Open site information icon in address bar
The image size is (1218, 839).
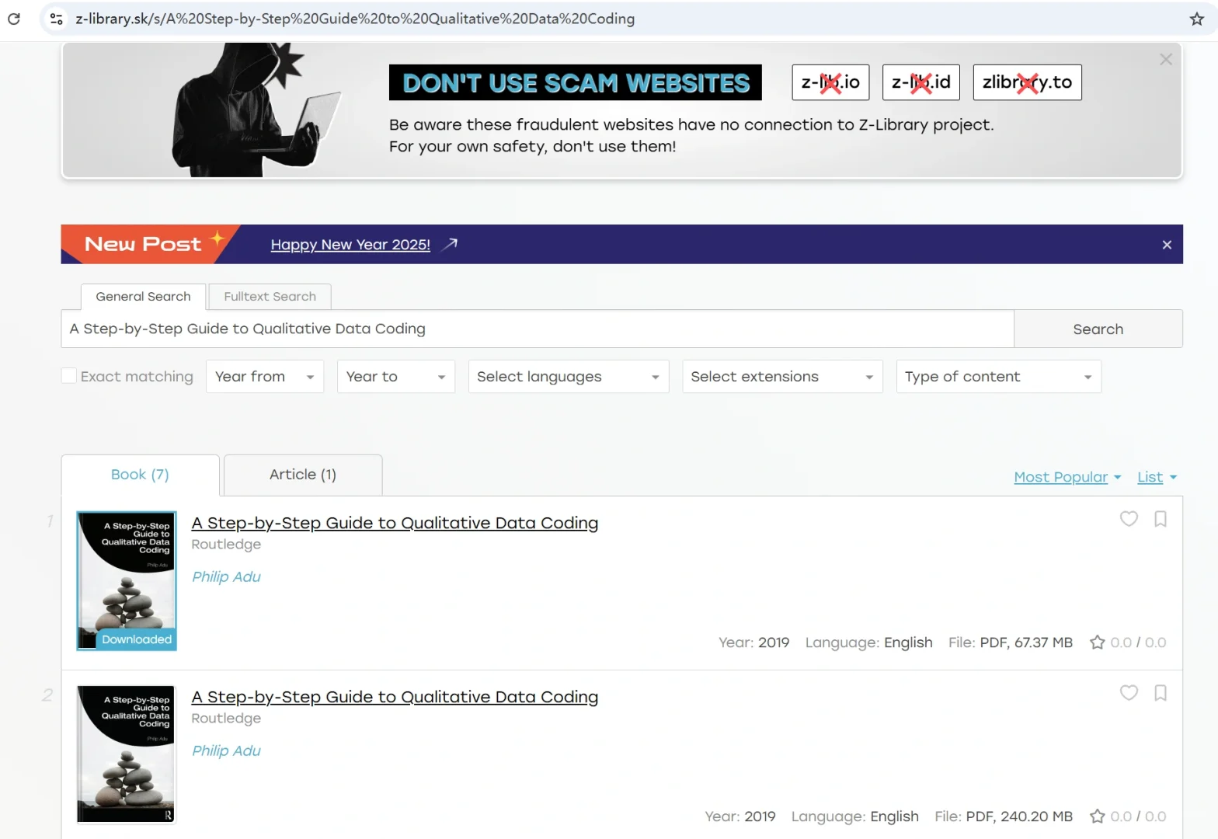(56, 19)
